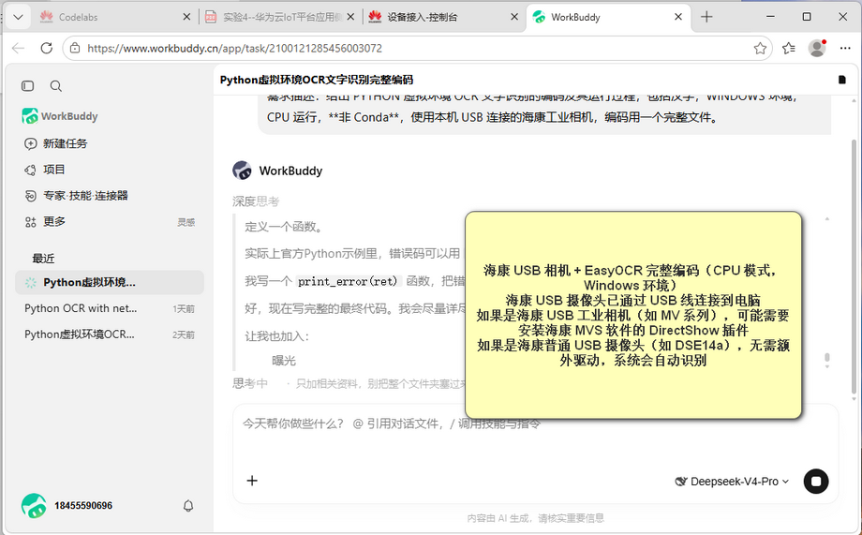This screenshot has height=535, width=862.
Task: Click the chat title Python虚拟环境OCR文字识别完整编码
Action: [316, 80]
